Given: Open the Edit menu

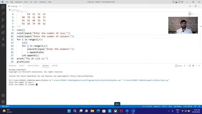Looking at the screenshot, I should (12, 2).
